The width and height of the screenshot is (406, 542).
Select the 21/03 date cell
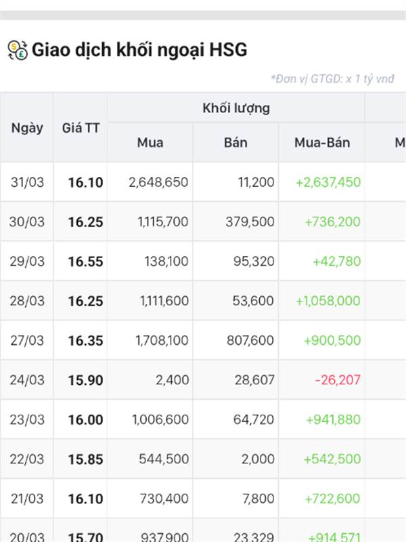27,499
